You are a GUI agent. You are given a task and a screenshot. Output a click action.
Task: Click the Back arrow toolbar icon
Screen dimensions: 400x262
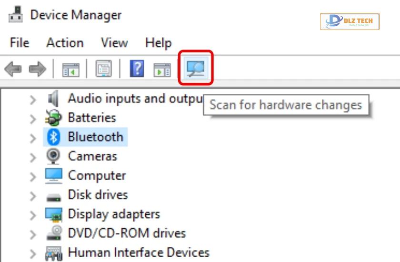click(x=13, y=69)
